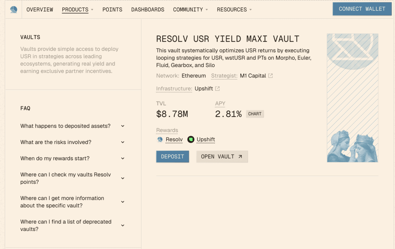Click the Deposit button

click(172, 157)
